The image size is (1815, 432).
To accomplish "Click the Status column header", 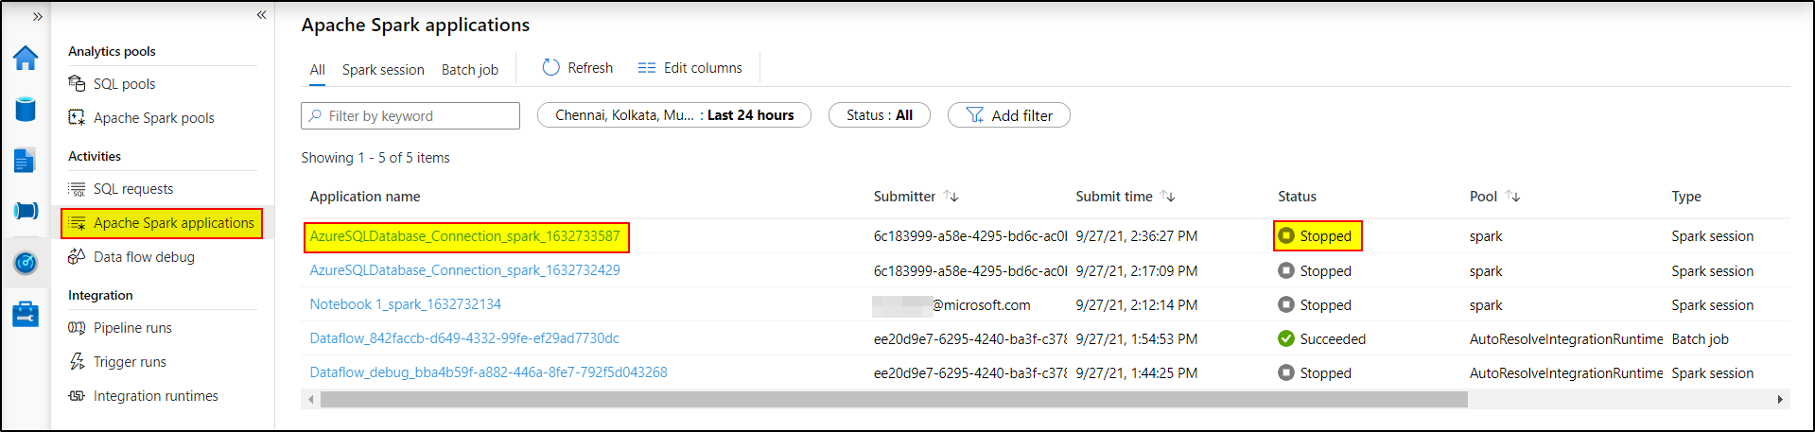I will (1297, 197).
